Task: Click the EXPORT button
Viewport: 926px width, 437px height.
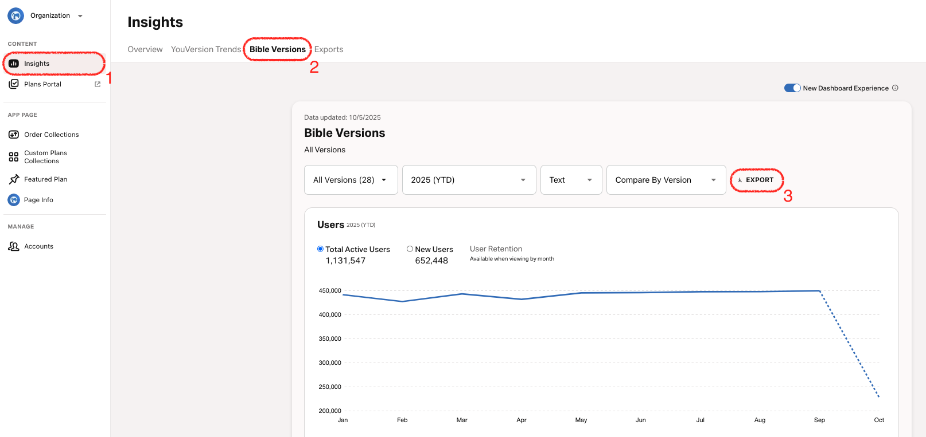Action: point(756,180)
